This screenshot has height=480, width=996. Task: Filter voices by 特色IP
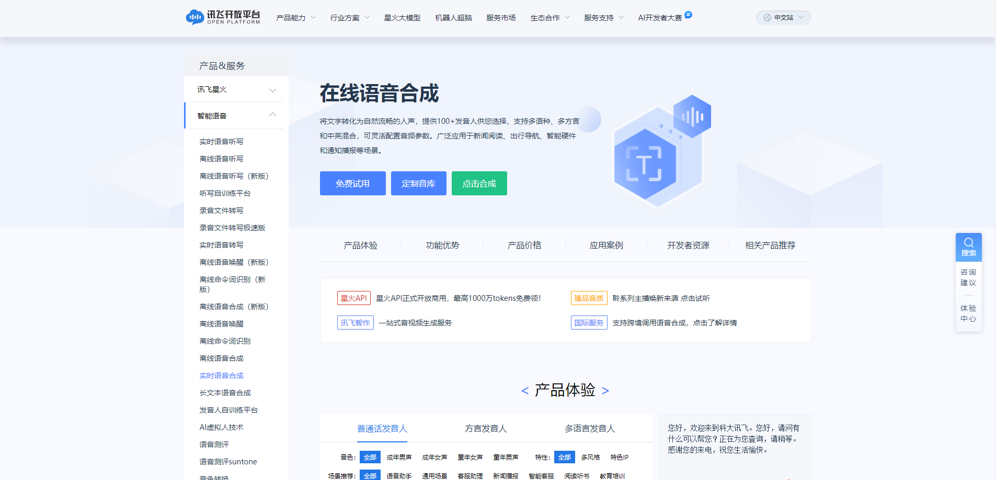pyautogui.click(x=620, y=458)
